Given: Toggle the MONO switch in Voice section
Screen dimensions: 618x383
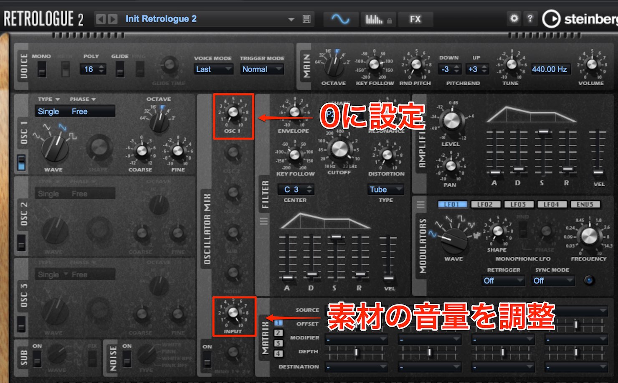Looking at the screenshot, I should tap(42, 69).
